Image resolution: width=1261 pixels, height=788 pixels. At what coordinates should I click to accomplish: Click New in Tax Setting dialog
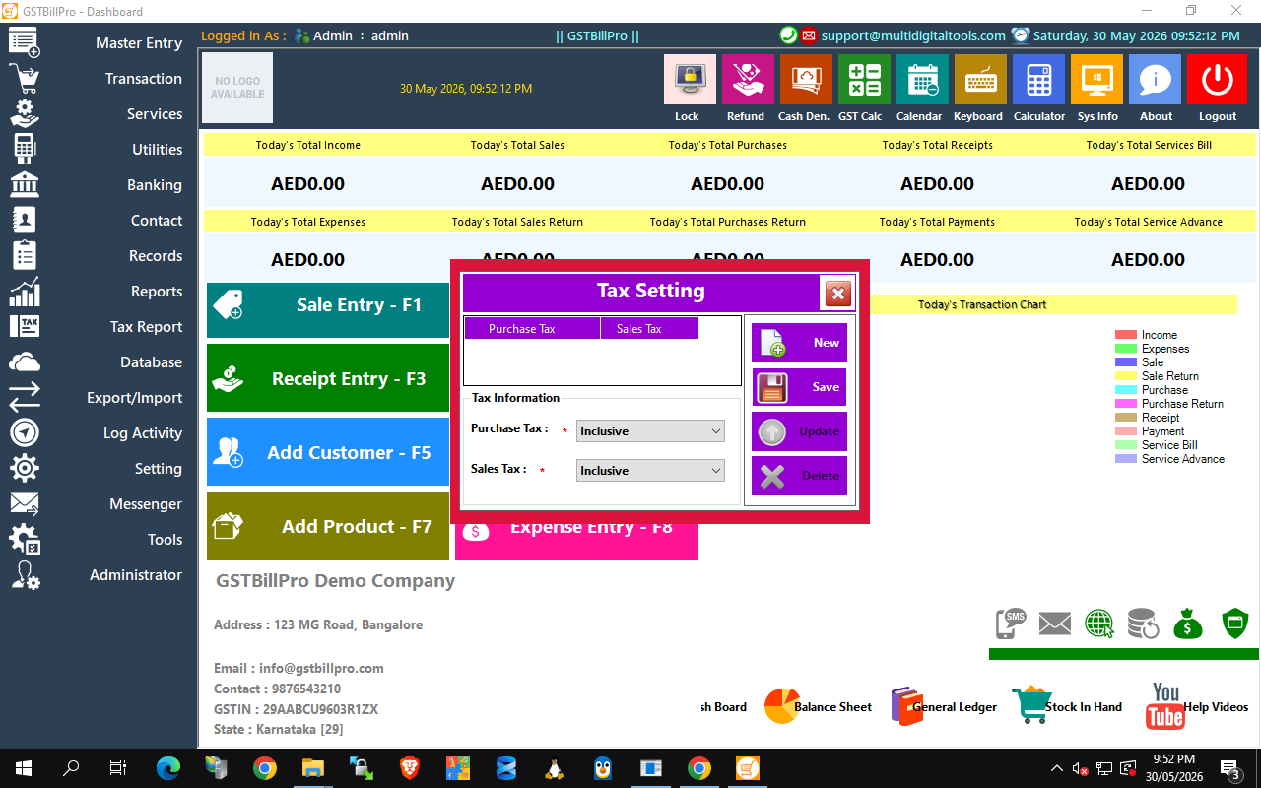(x=799, y=343)
